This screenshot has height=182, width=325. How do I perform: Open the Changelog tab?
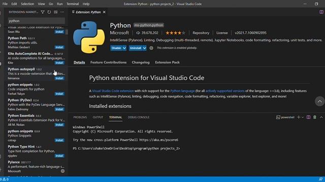tap(141, 62)
